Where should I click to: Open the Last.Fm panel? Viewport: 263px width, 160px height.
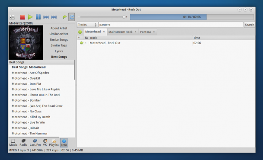pos(35,143)
